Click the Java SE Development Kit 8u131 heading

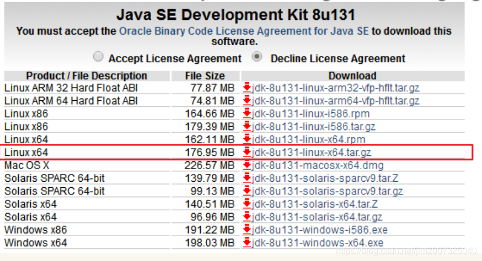point(236,15)
